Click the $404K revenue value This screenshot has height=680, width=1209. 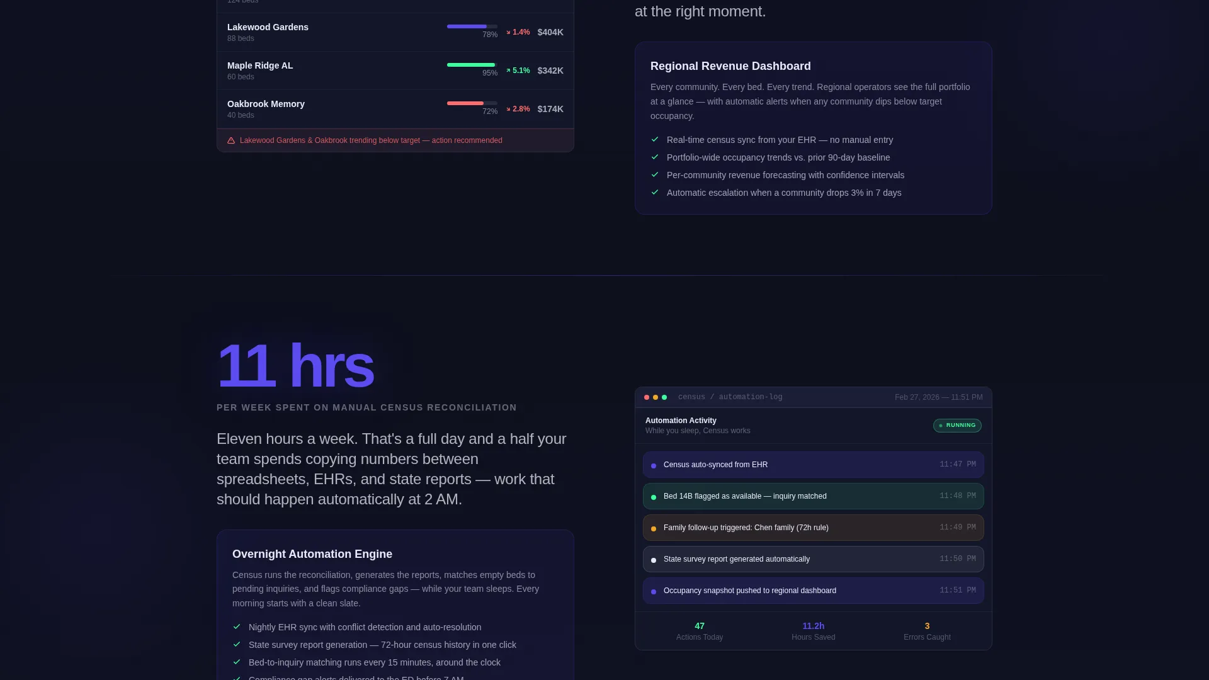coord(550,32)
